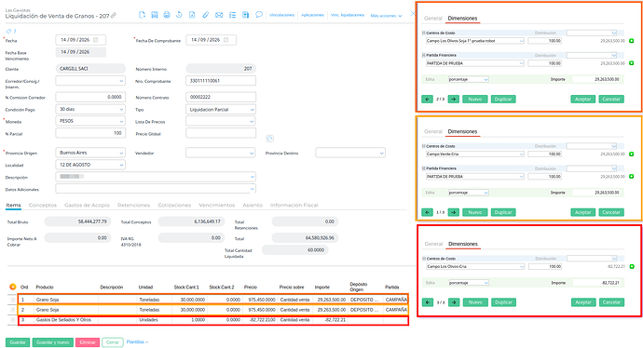The width and height of the screenshot is (643, 348).
Task: Go to the previous item in the 3 / 3 panel
Action: [428, 302]
